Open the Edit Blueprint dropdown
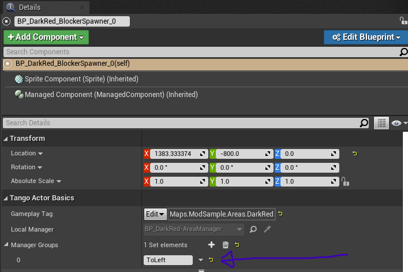The width and height of the screenshot is (408, 272). tap(366, 37)
